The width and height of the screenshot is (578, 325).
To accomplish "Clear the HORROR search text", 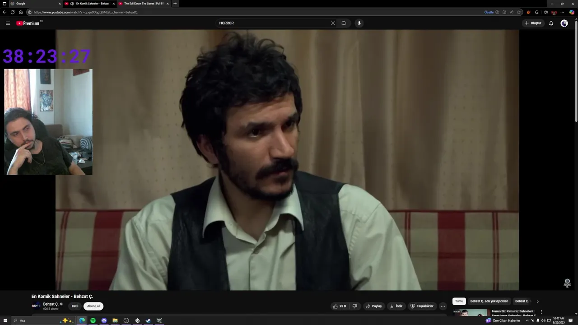I will (333, 23).
